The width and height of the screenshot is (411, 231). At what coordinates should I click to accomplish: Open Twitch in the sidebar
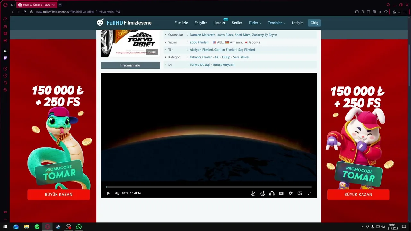tap(5, 58)
